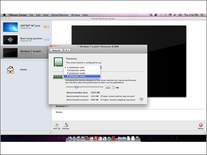This screenshot has width=207, height=155.
Task: Open the plus add-device dropdown button
Action: pyautogui.click(x=67, y=50)
